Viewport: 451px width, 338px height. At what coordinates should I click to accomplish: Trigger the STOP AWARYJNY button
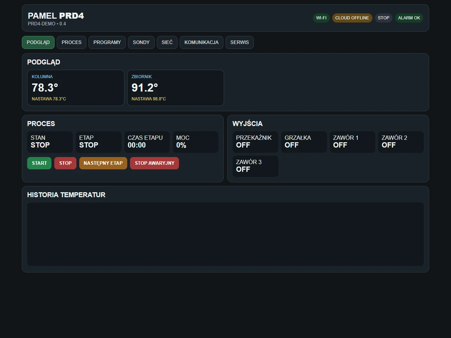155,163
